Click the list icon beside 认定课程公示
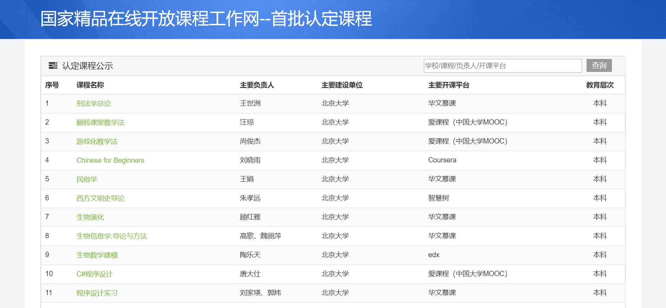Image resolution: width=666 pixels, height=308 pixels. (53, 66)
